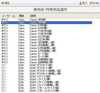This screenshot has width=100, height=93.
Task: Select row Canon 六切り判(横)
Action: click(x=46, y=34)
